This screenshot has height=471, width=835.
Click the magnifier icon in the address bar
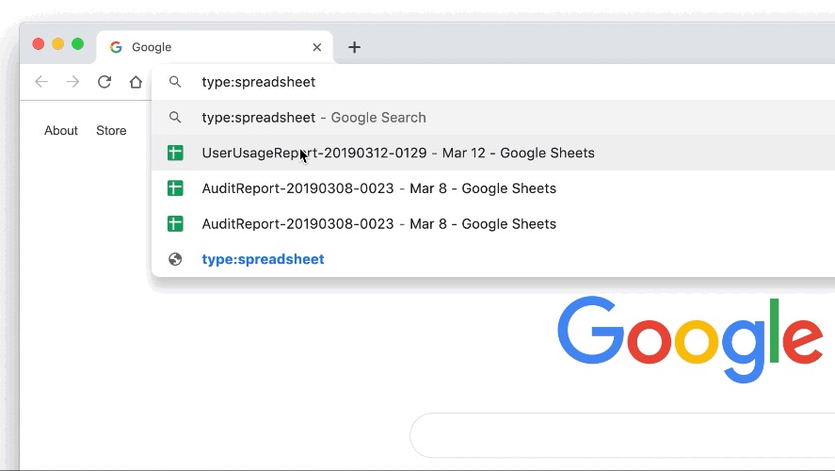pos(175,82)
